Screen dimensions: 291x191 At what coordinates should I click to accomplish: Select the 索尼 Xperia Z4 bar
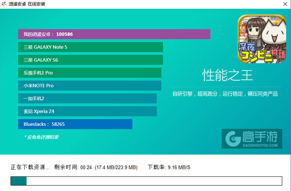87,111
